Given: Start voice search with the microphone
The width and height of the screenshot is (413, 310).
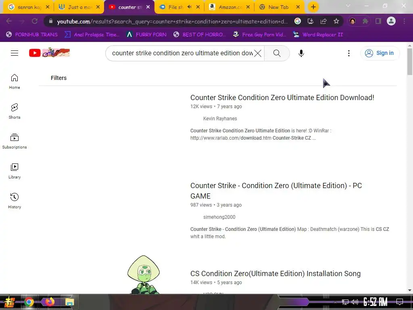Looking at the screenshot, I should (301, 53).
